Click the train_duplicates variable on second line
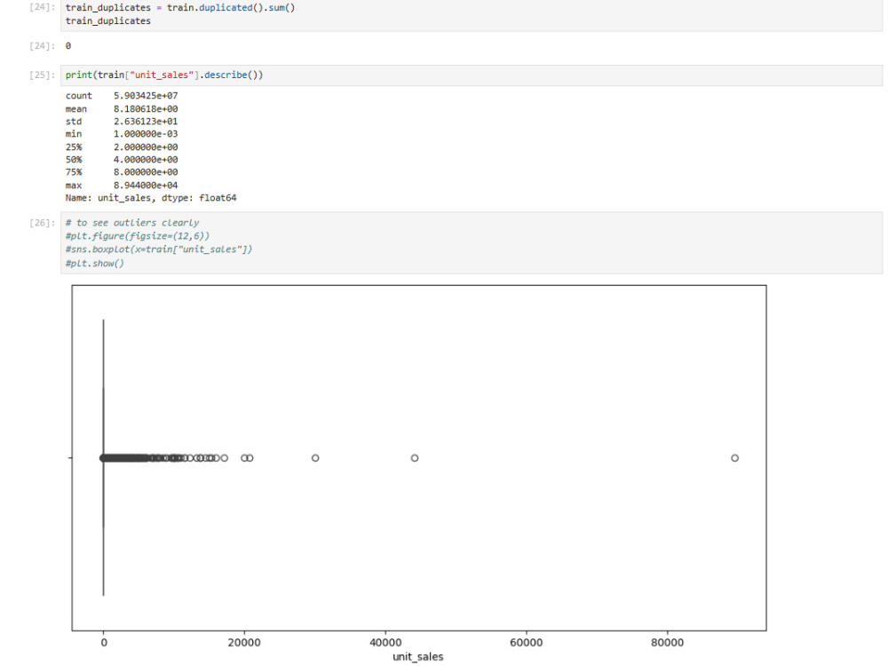 108,21
